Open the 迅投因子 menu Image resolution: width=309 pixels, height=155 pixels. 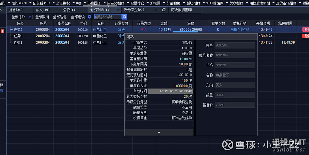tap(94, 3)
